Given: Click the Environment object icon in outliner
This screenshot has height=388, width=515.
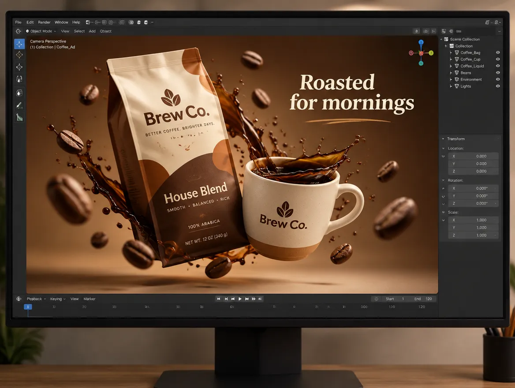Looking at the screenshot, I should [456, 79].
